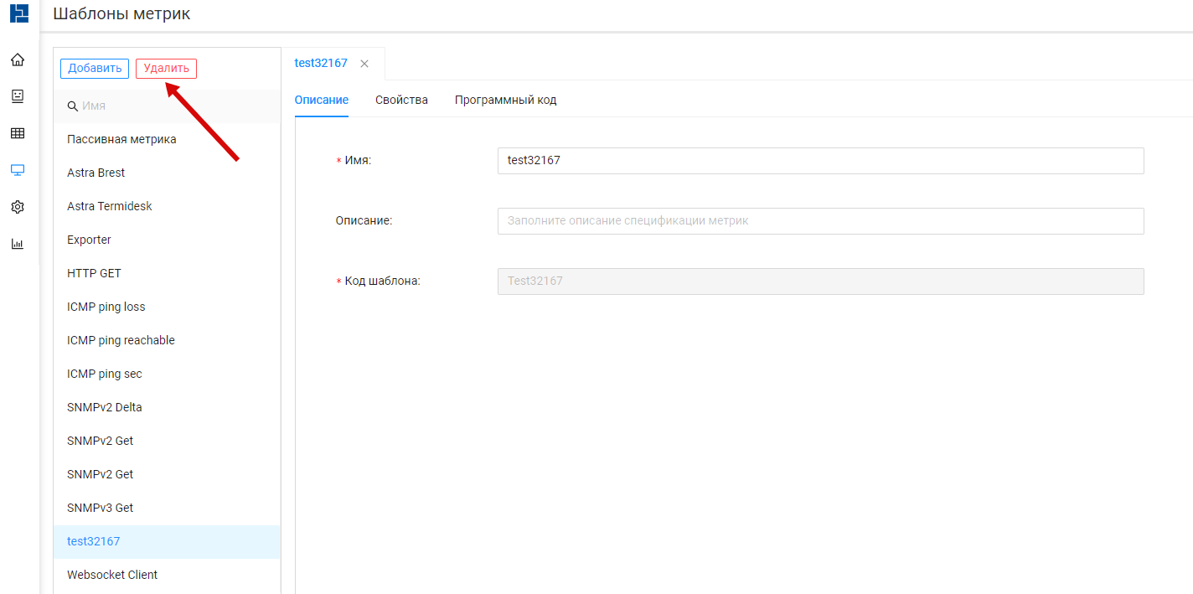1193x594 pixels.
Task: Select the Описание tab
Action: (321, 100)
